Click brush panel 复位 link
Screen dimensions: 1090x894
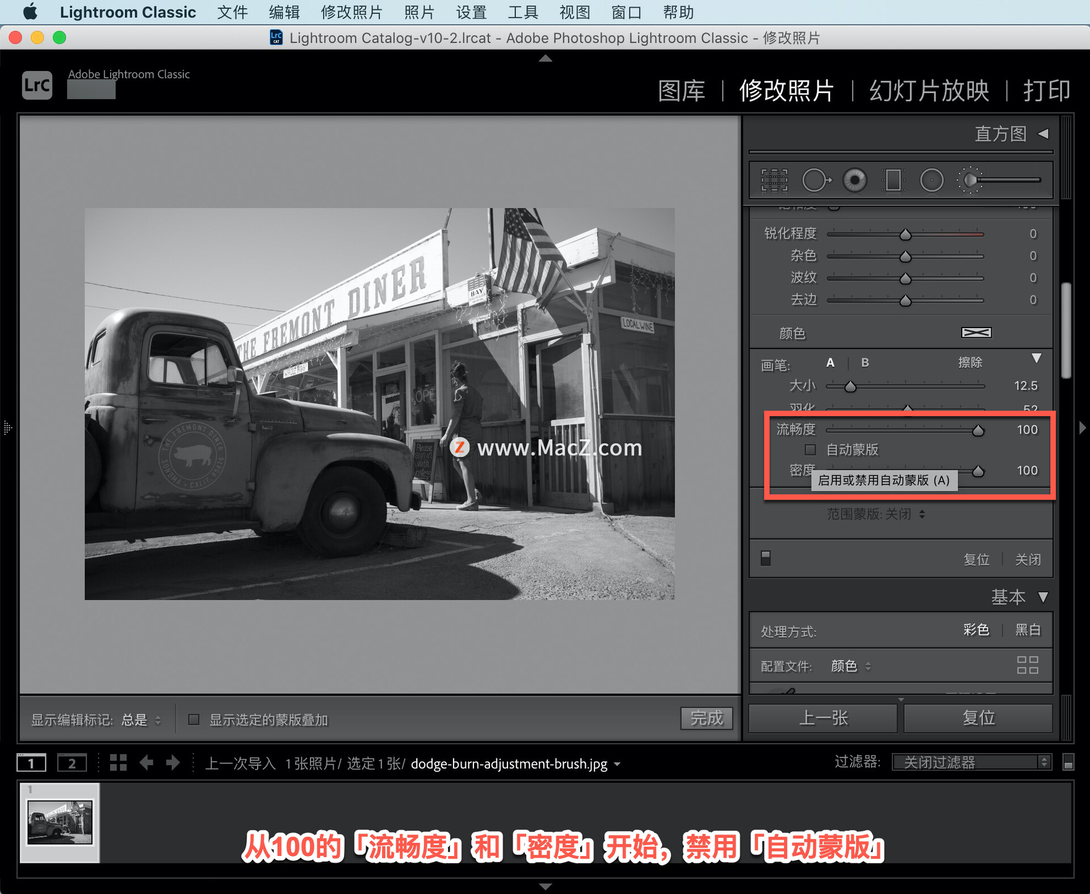click(976, 559)
